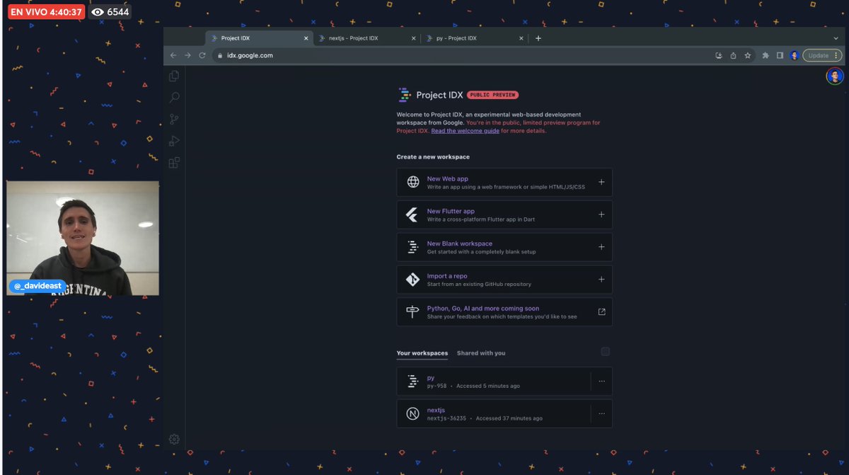The image size is (849, 475).
Task: Click the New Web app title
Action: point(448,178)
